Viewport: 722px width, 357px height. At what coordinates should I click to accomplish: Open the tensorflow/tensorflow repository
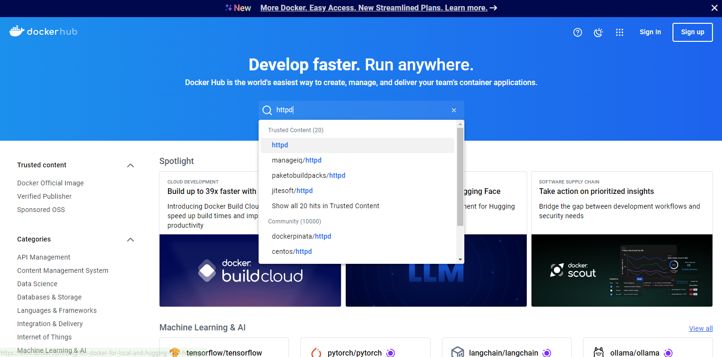[x=224, y=353]
